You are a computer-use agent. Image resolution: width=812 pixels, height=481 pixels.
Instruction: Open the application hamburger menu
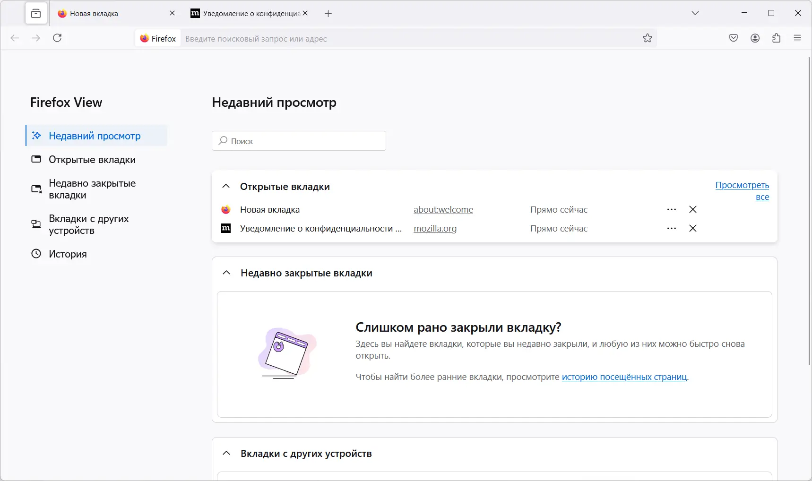pos(798,38)
